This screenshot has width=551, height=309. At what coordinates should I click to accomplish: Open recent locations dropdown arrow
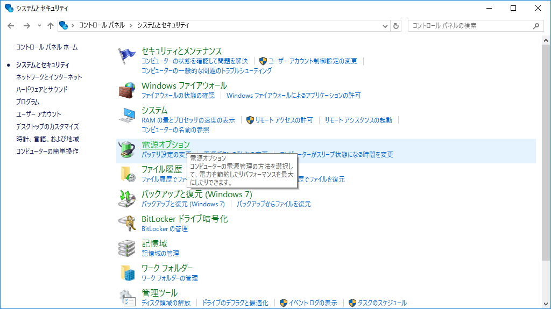[39, 26]
